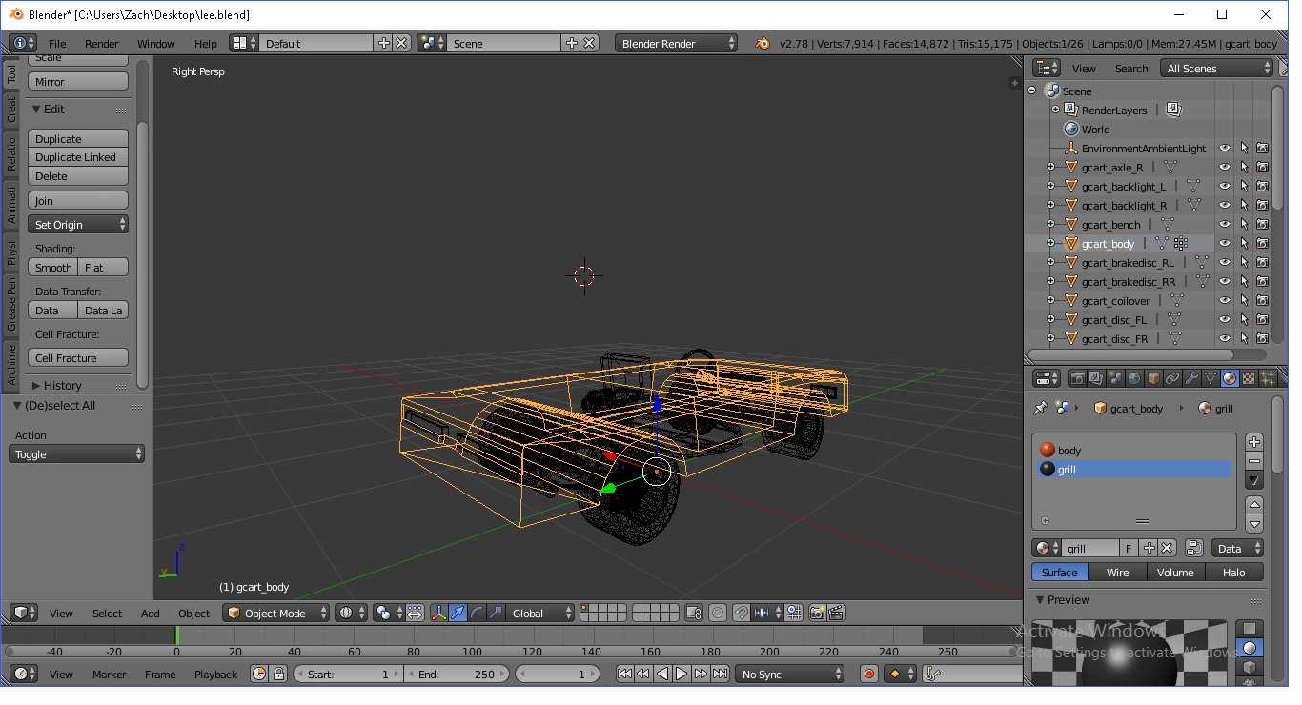
Task: Toggle selectability cursor for gcart_coilover
Action: (1244, 301)
